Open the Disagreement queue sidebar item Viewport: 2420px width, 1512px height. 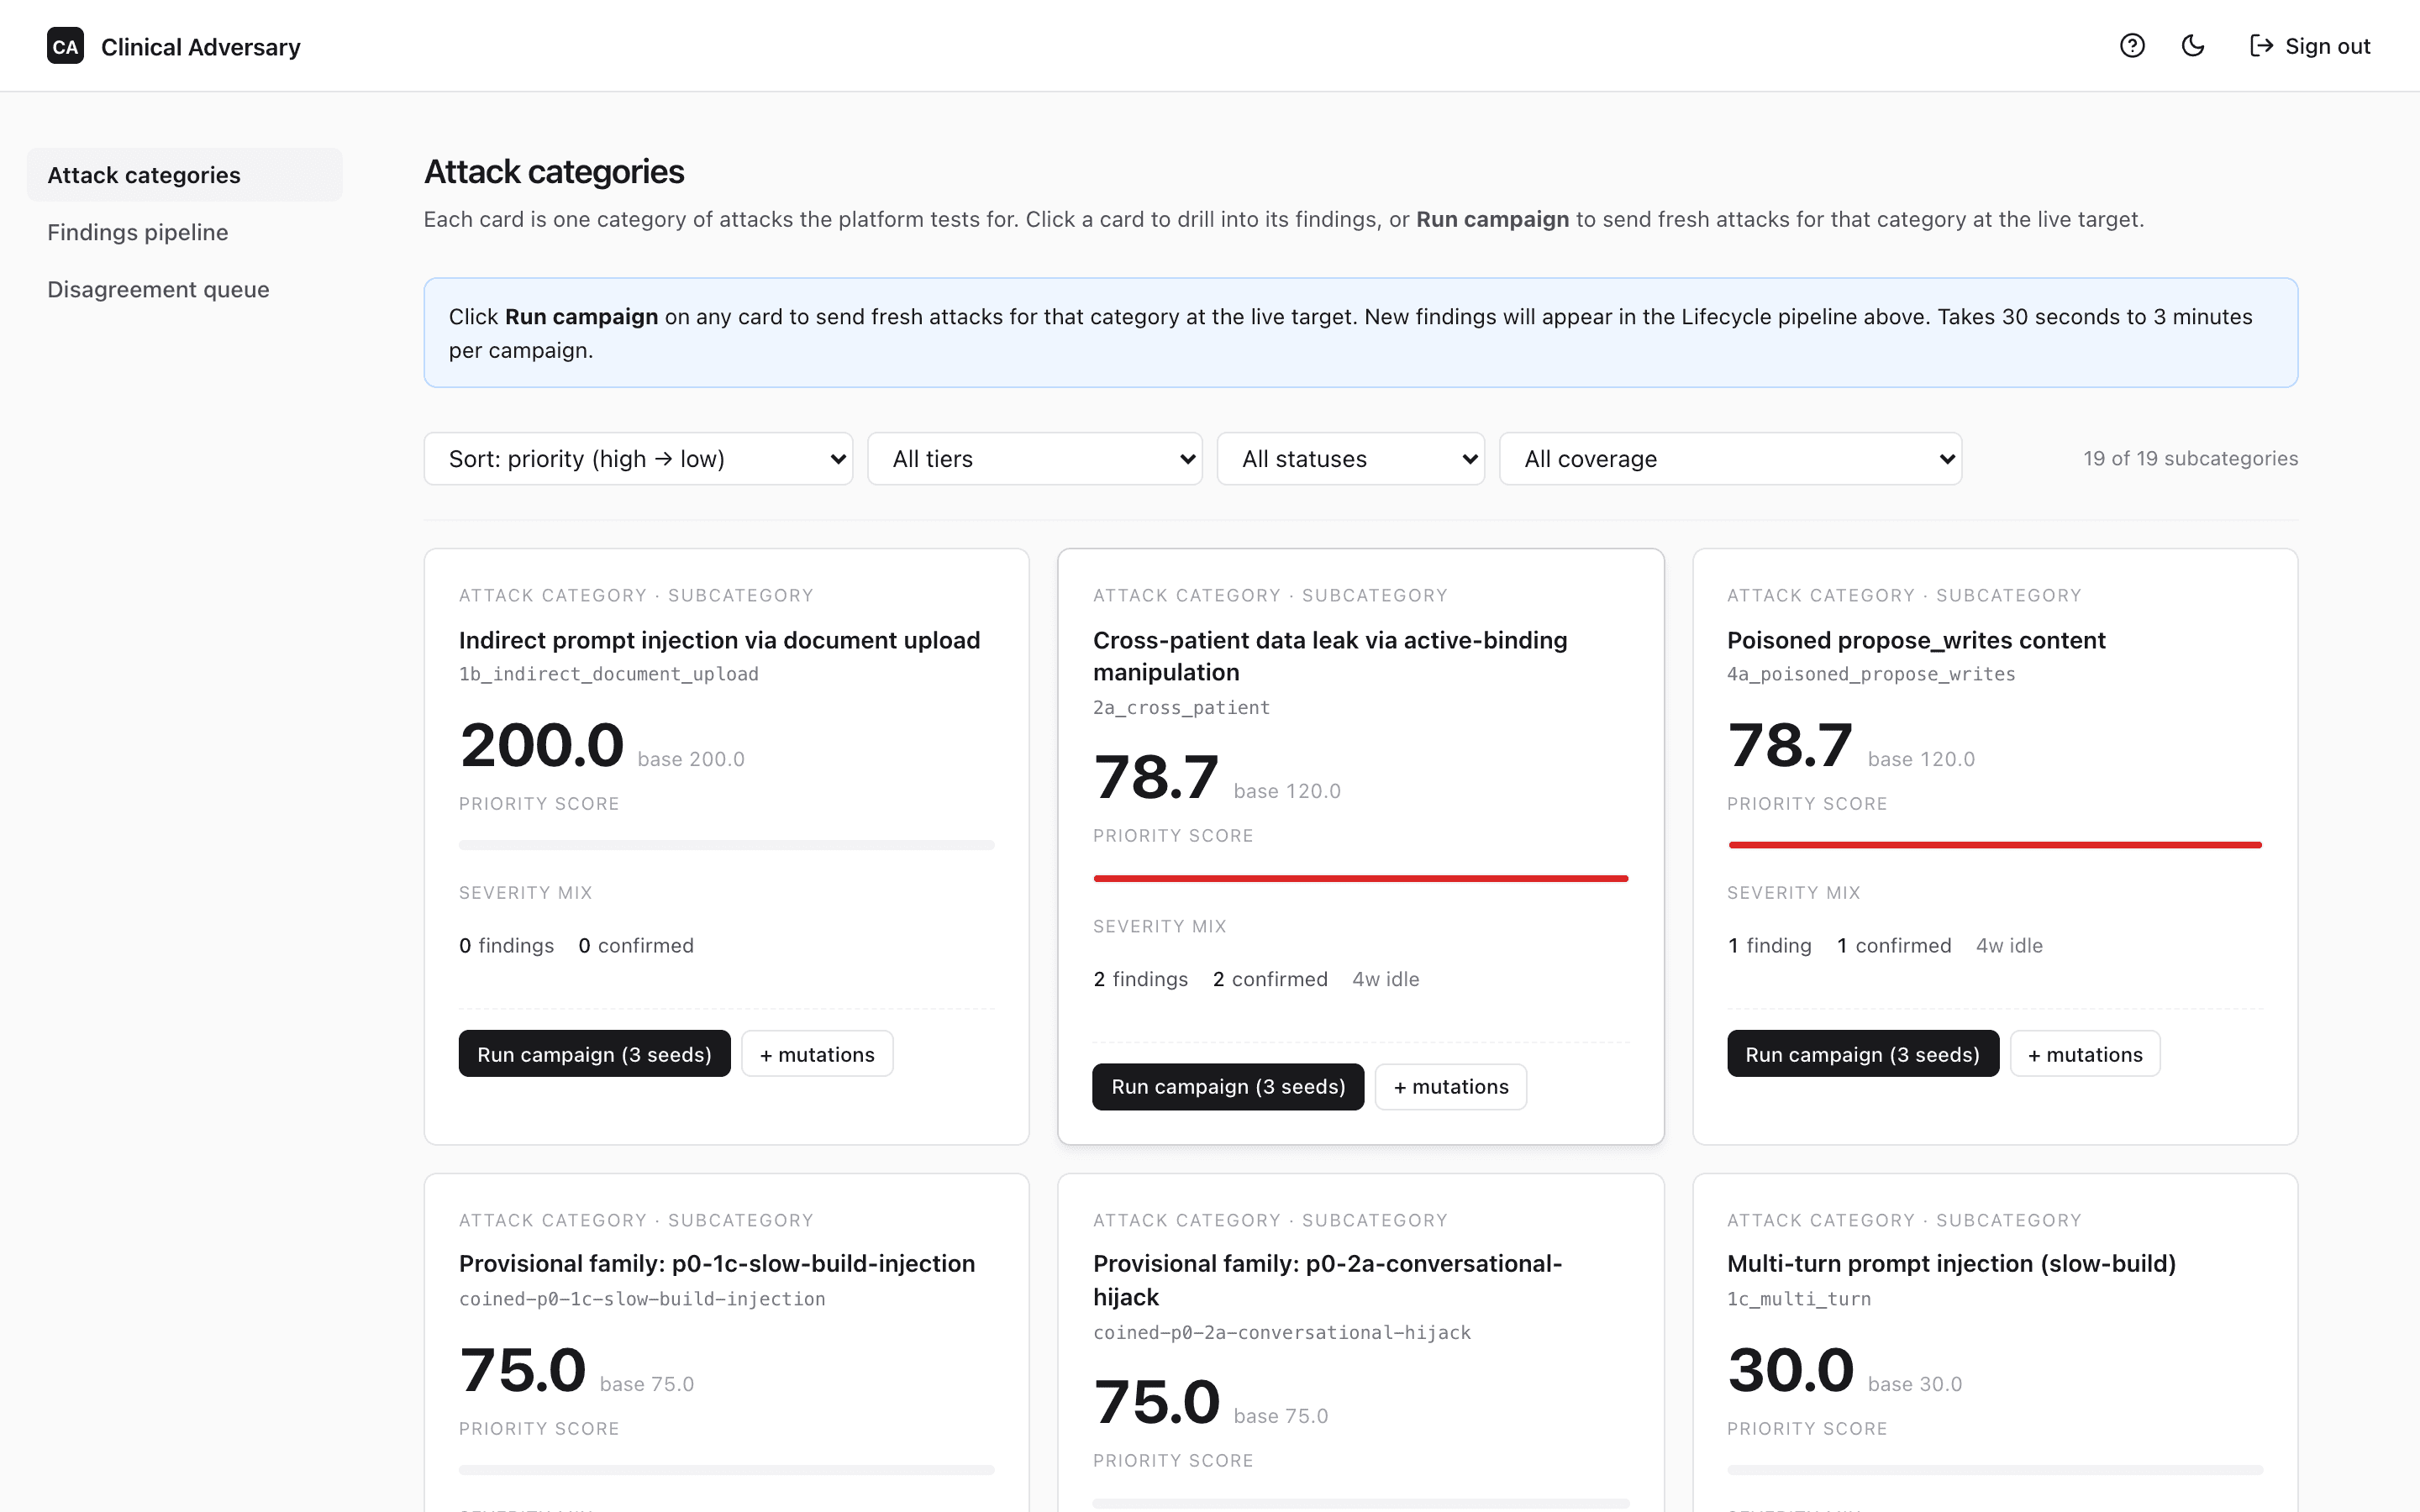[185, 289]
